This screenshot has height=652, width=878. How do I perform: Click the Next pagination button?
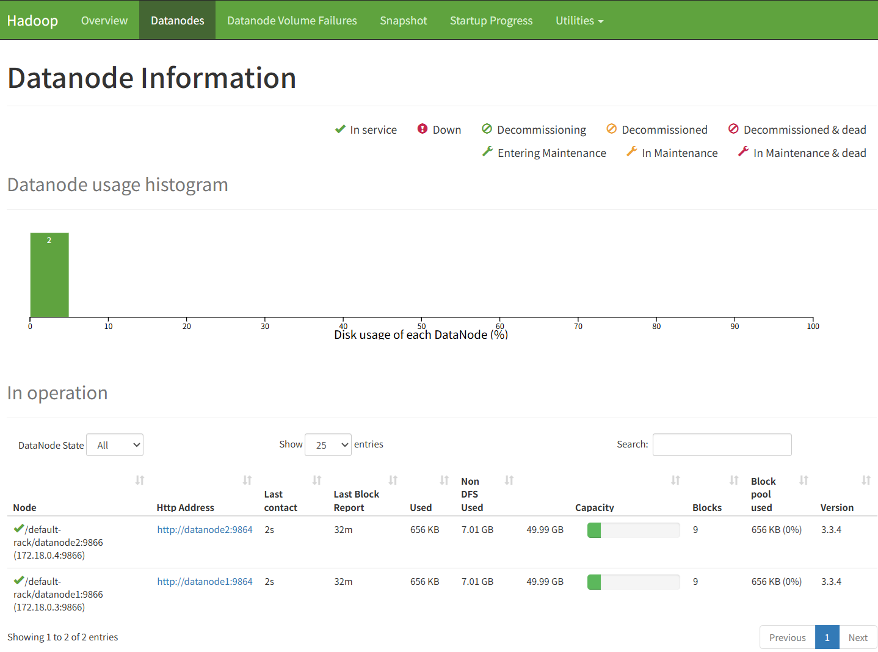click(858, 637)
